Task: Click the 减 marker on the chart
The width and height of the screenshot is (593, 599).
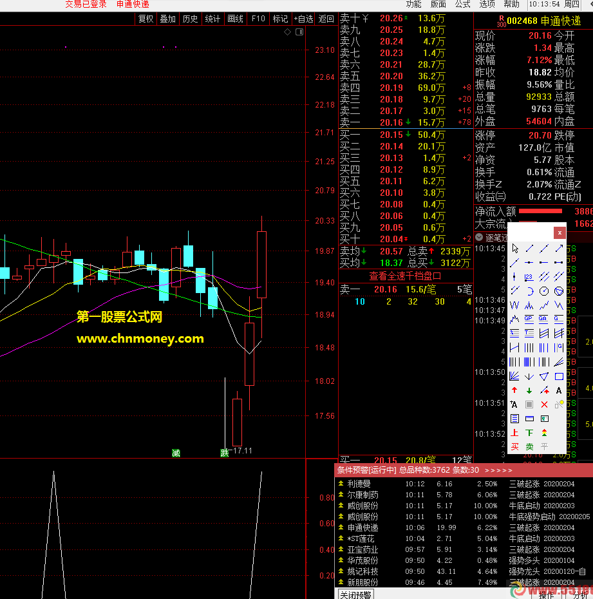Action: tap(176, 453)
